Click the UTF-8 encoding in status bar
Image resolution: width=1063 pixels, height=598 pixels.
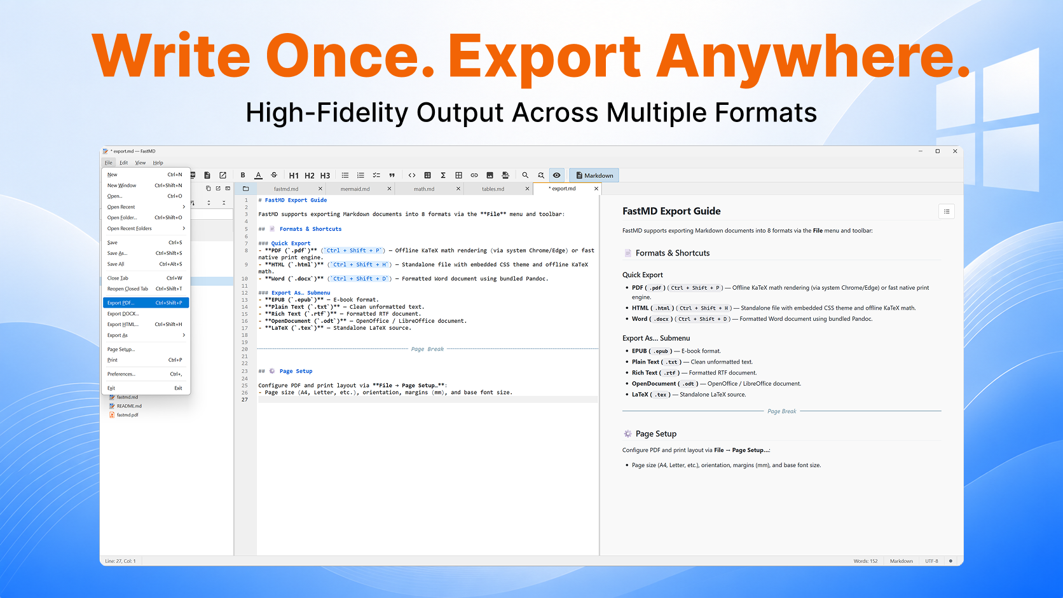pos(931,561)
